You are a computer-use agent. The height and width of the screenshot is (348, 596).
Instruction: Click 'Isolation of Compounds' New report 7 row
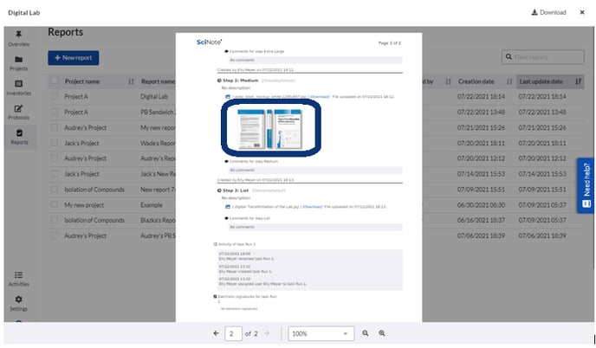[x=94, y=190]
